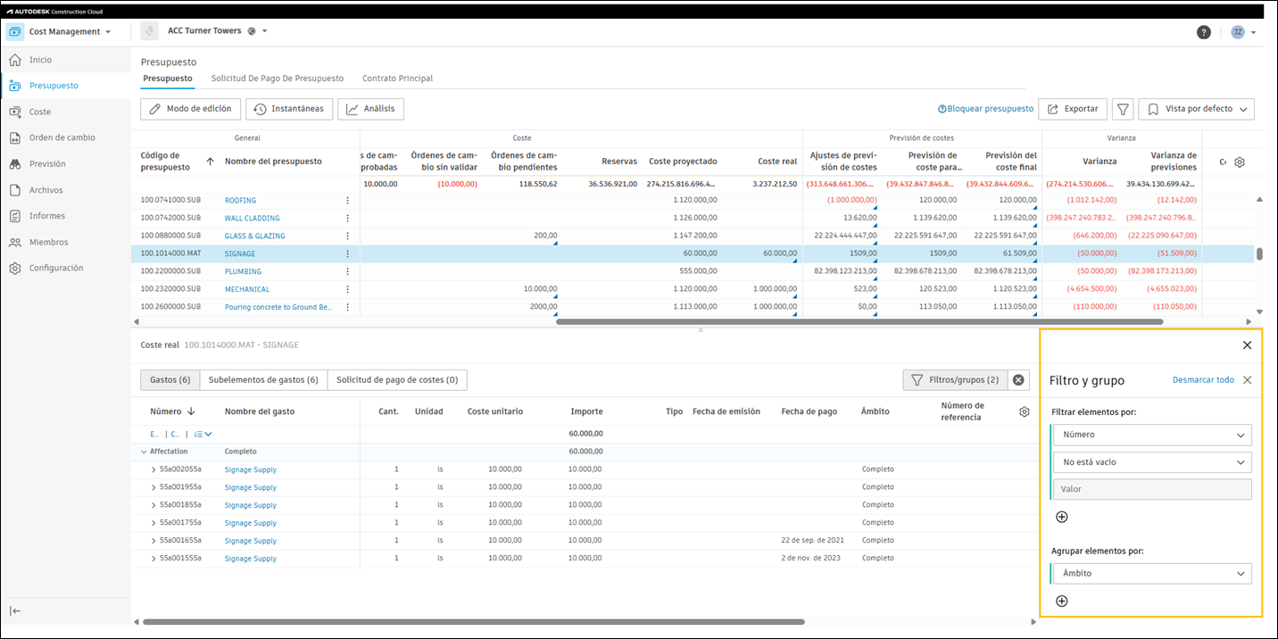This screenshot has width=1278, height=639.
Task: Clear Filtros/grupos with the X icon
Action: click(1019, 380)
